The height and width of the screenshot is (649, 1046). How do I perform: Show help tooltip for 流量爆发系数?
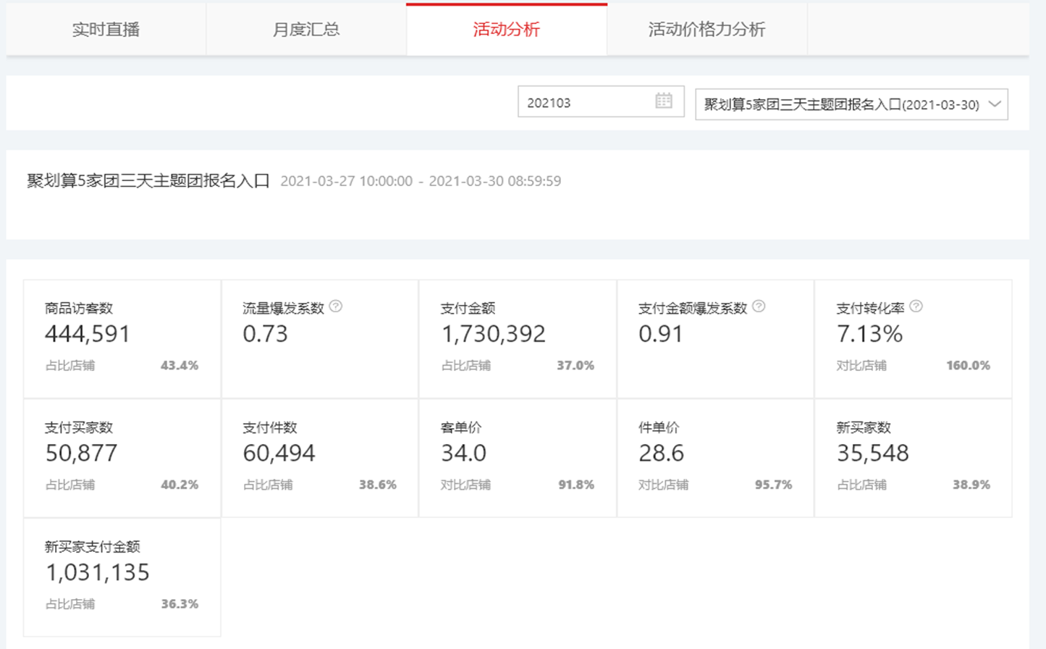pyautogui.click(x=336, y=306)
